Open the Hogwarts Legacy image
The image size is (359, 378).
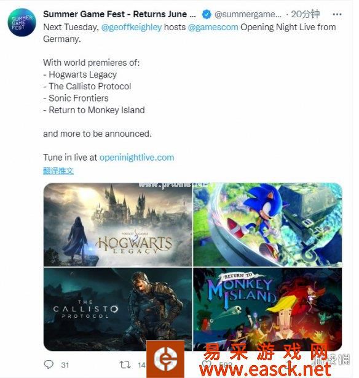click(x=118, y=225)
